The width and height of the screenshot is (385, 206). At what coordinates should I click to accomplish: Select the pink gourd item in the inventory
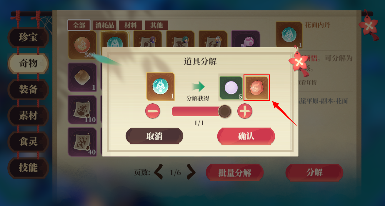pos(246,40)
